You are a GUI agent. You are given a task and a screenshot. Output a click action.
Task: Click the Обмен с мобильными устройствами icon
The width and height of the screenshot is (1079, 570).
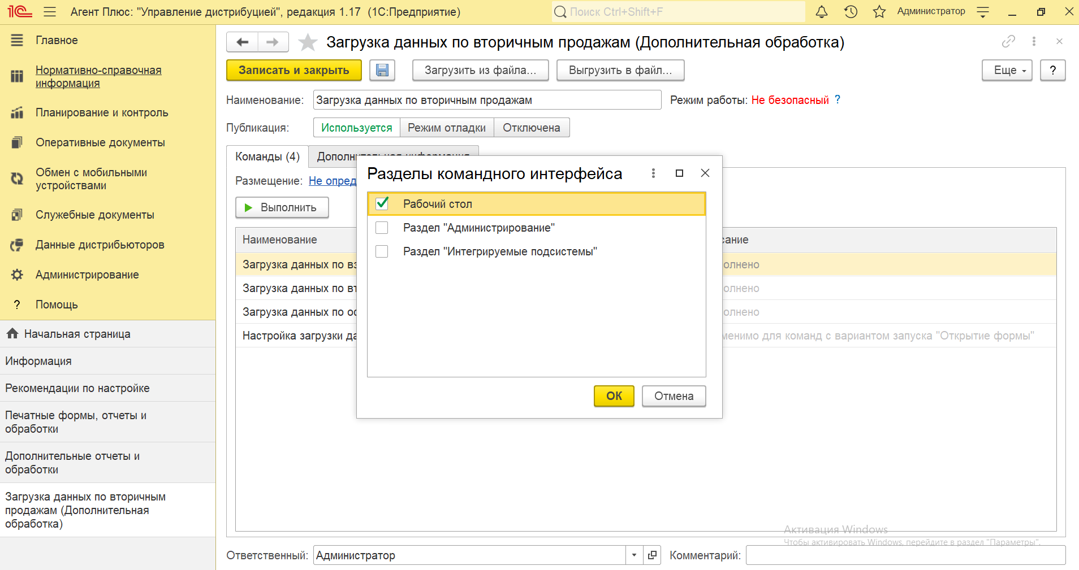point(17,179)
